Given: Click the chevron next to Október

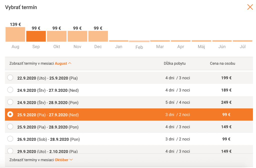Looking at the screenshot, I should [71, 160].
